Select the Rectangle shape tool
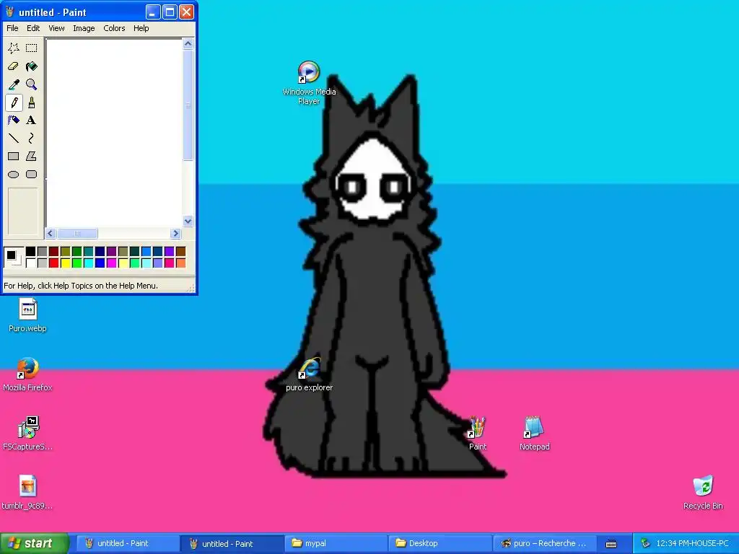This screenshot has width=739, height=554. pos(14,157)
